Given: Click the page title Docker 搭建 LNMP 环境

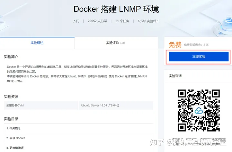Looking at the screenshot, I should tap(116, 9).
